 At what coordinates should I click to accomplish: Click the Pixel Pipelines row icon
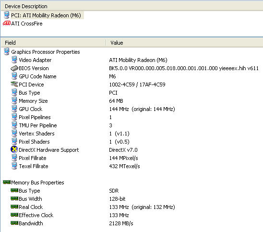pyautogui.click(x=14, y=117)
